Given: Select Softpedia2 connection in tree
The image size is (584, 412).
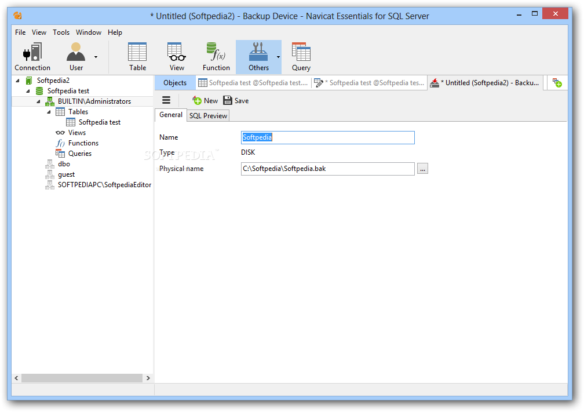Looking at the screenshot, I should pos(53,81).
